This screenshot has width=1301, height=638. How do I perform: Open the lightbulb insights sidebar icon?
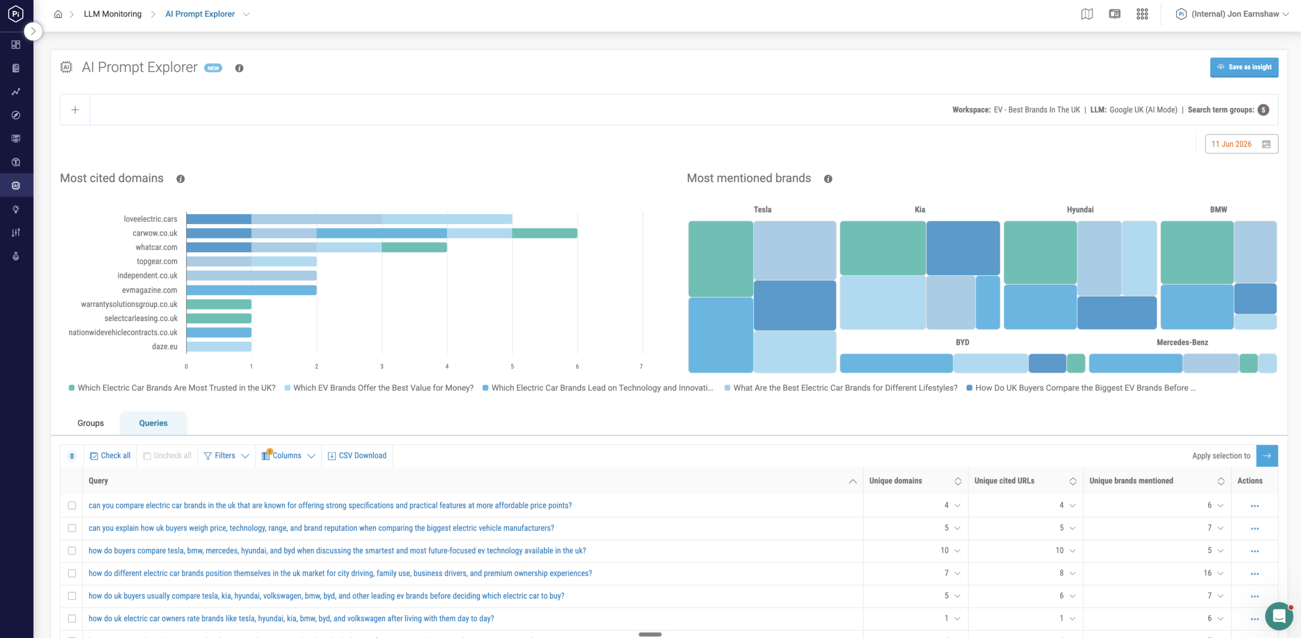(16, 209)
